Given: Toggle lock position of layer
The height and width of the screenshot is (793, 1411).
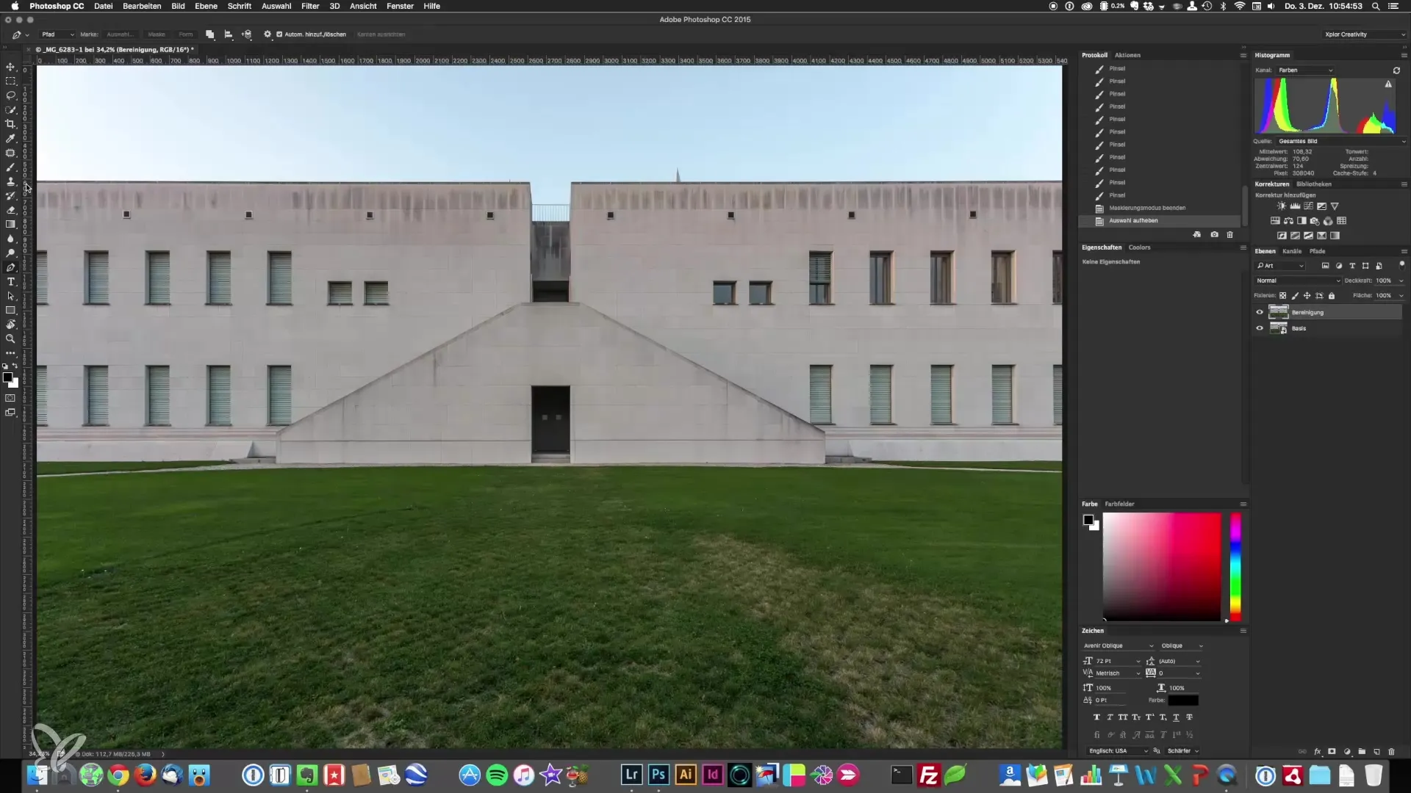Looking at the screenshot, I should click(x=1307, y=295).
